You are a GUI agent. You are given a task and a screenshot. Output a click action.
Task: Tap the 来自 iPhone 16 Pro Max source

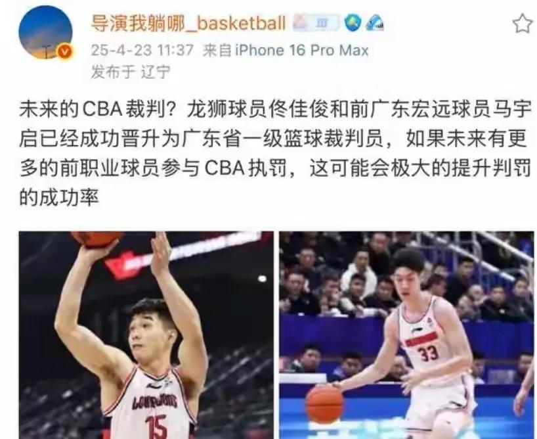(286, 51)
